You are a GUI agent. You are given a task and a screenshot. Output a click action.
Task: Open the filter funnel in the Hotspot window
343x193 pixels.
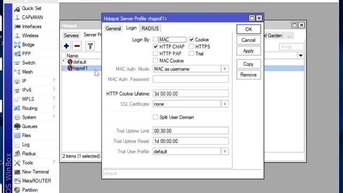(90, 46)
